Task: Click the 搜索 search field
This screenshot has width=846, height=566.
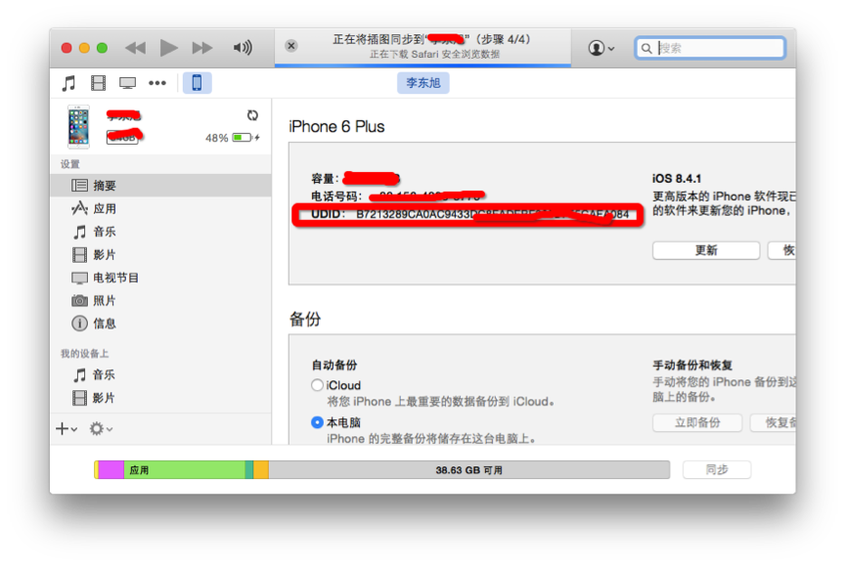Action: tap(710, 48)
